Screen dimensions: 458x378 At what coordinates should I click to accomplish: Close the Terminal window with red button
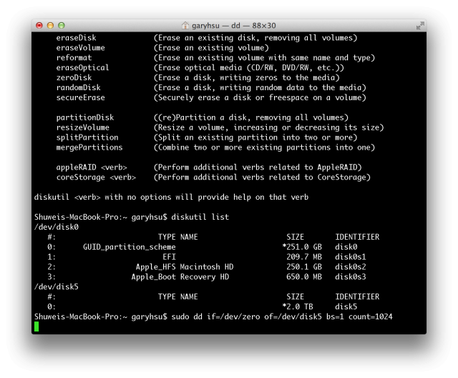[39, 25]
